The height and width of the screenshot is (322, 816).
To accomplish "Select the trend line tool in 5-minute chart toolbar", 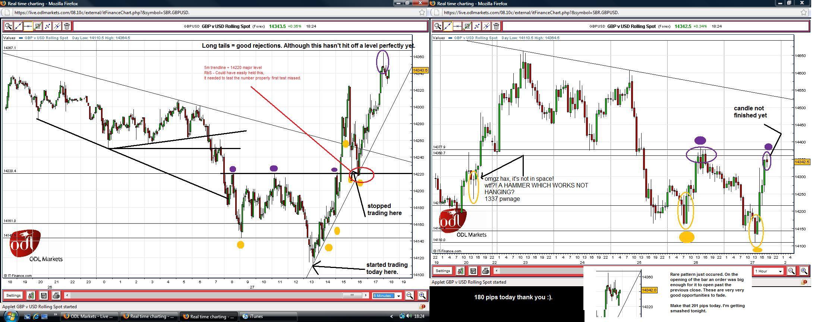I will 18,26.
